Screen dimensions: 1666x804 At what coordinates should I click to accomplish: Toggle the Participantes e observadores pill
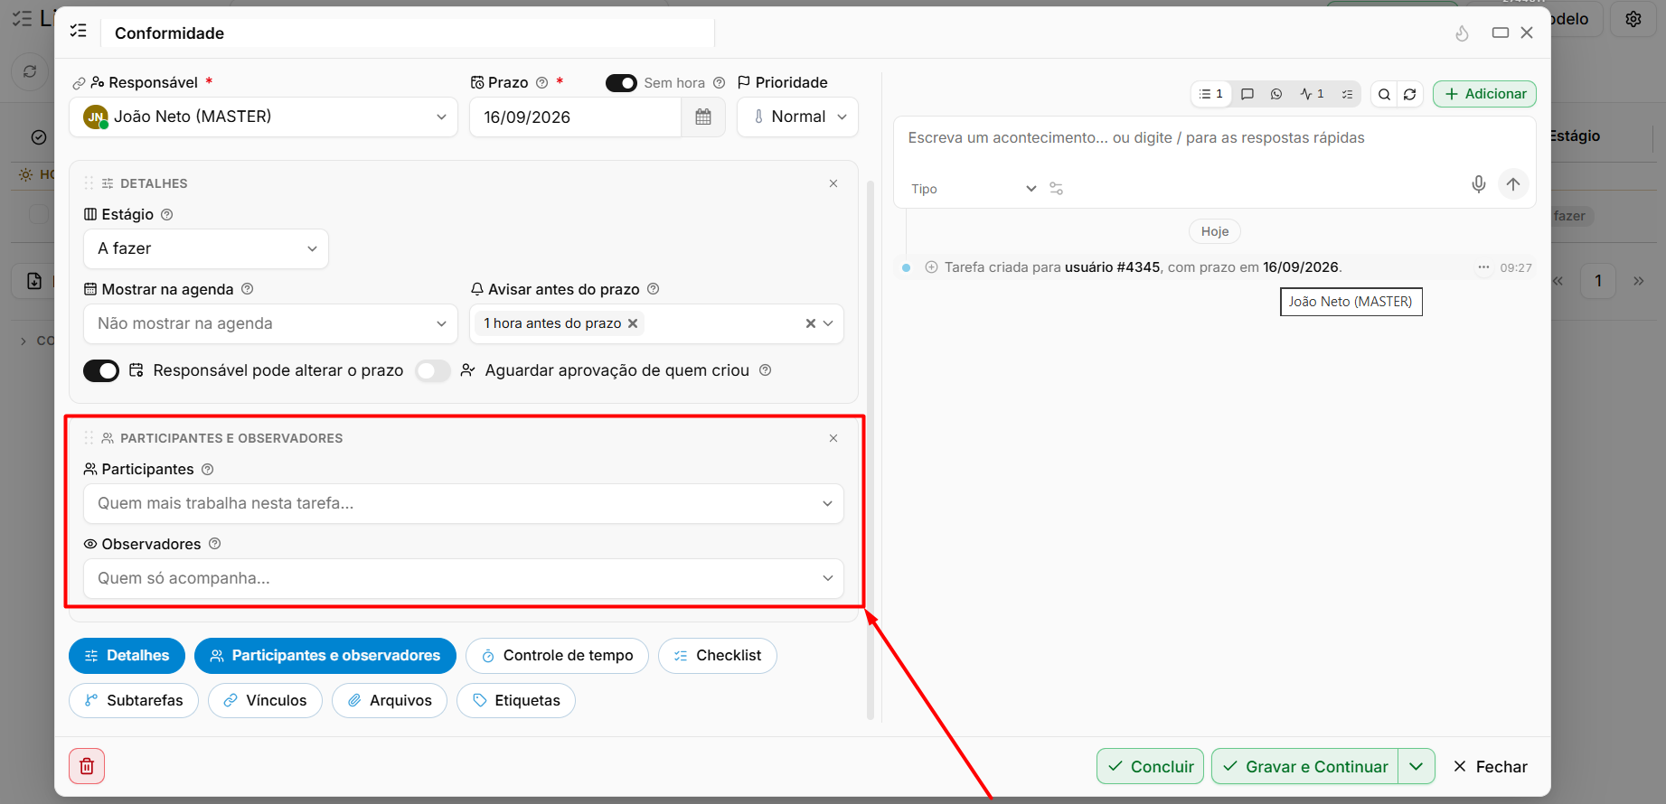coord(325,656)
